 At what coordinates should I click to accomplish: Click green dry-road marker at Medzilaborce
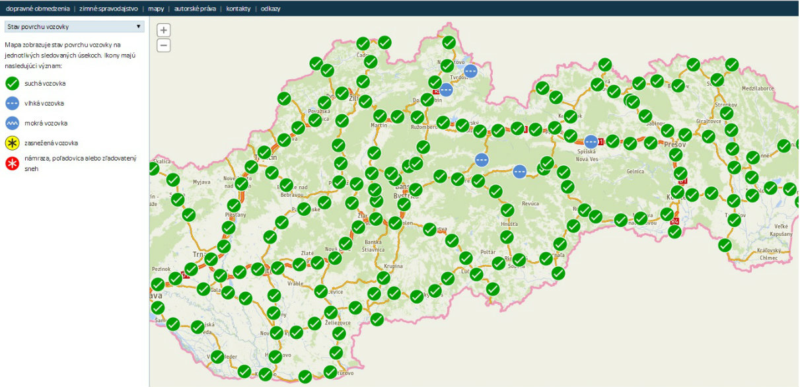click(x=731, y=65)
